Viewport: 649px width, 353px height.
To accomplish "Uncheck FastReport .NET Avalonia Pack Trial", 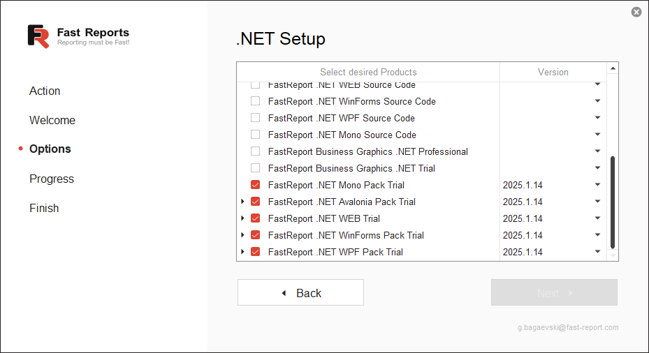I will pos(256,202).
